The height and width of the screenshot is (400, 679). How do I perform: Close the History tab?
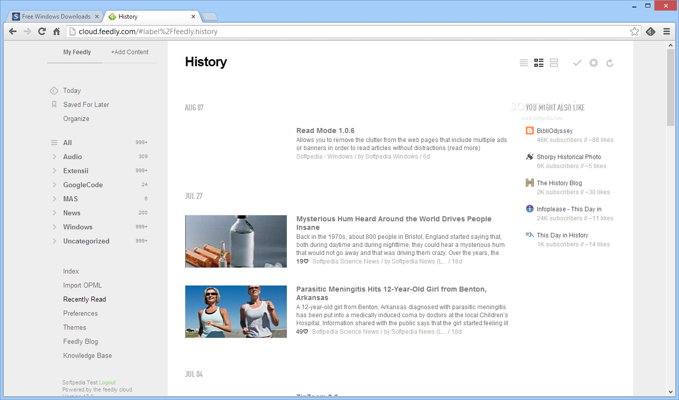(x=193, y=17)
